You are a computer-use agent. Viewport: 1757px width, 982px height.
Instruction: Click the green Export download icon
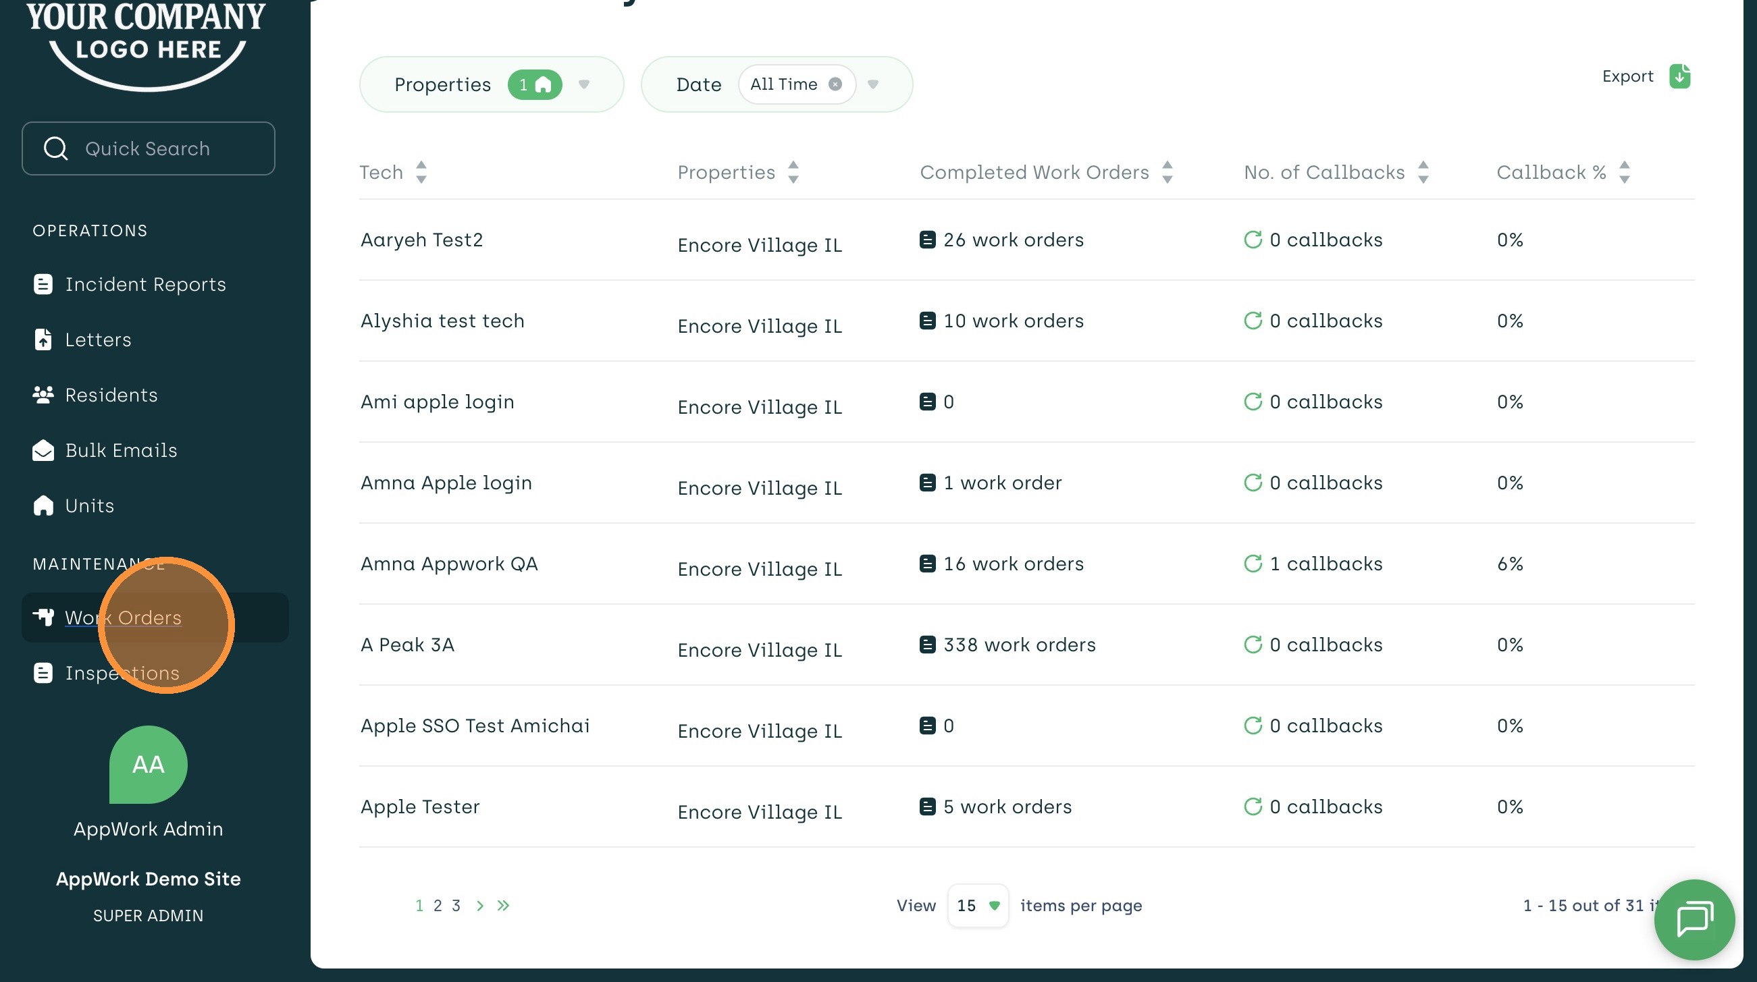1679,76
